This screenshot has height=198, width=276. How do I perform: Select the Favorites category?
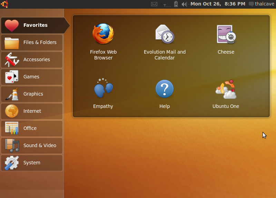pyautogui.click(x=35, y=25)
